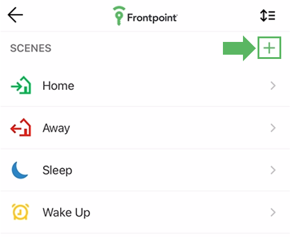Expand the Home scene chevron

pos(273,86)
